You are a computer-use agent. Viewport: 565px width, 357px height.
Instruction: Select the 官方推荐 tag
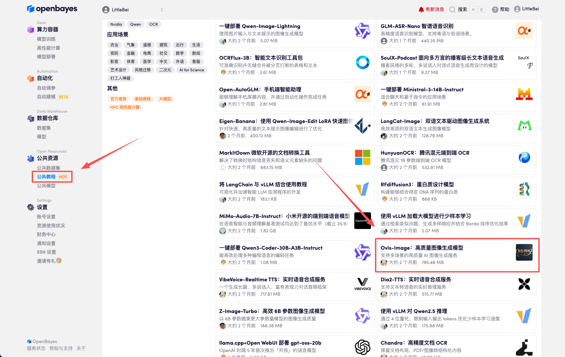[118, 99]
